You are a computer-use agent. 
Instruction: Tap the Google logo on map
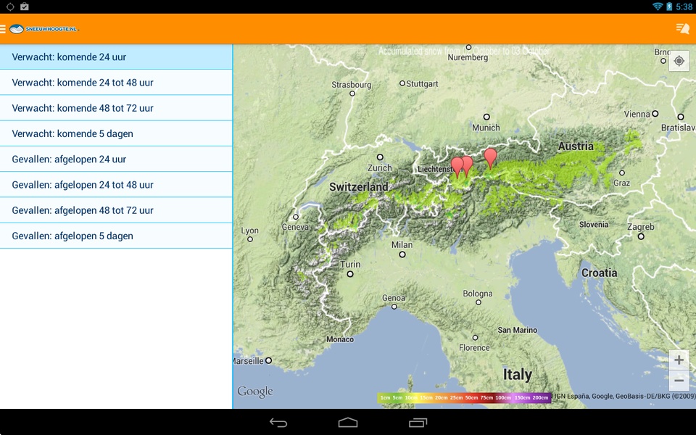point(254,391)
